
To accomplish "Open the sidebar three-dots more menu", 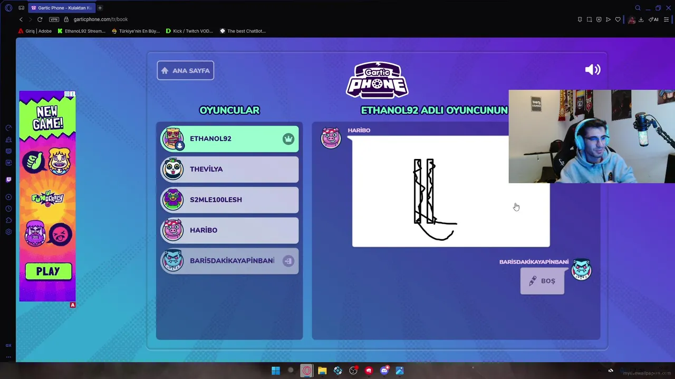I will point(8,357).
